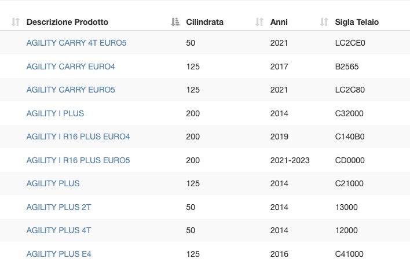Open AGILITY CARRY EURO5 product link
Image resolution: width=410 pixels, height=269 pixels.
[71, 90]
